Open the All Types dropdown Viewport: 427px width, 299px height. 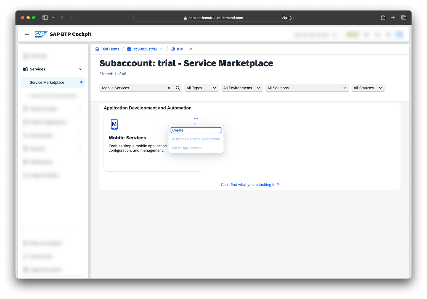coord(201,88)
